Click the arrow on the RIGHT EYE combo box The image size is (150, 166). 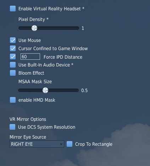click(61, 144)
